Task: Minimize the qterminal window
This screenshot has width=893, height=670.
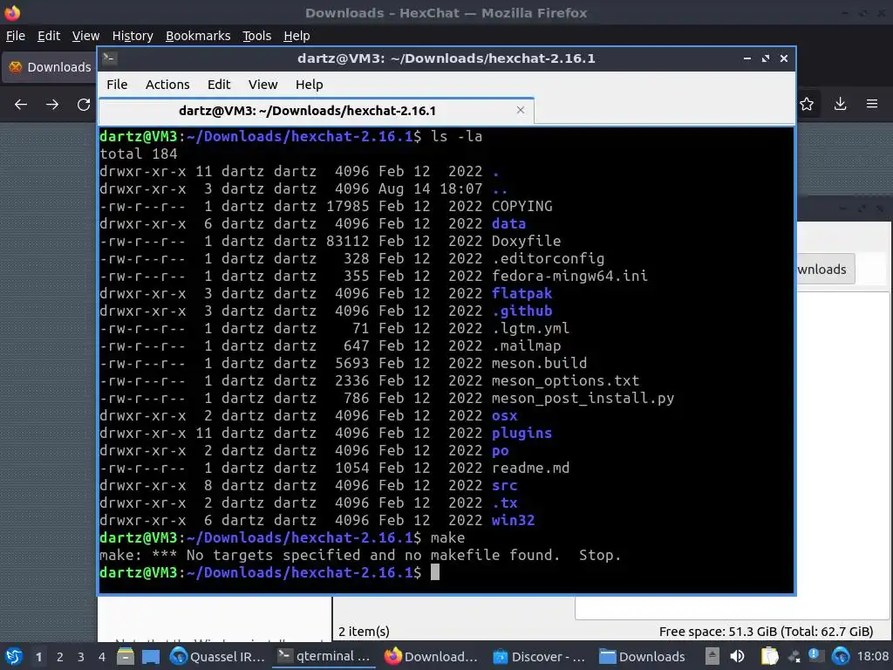Action: [747, 58]
